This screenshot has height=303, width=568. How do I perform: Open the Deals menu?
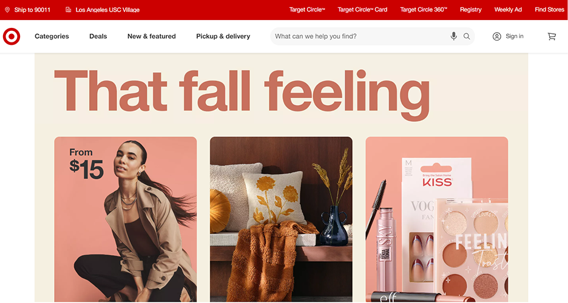click(98, 36)
